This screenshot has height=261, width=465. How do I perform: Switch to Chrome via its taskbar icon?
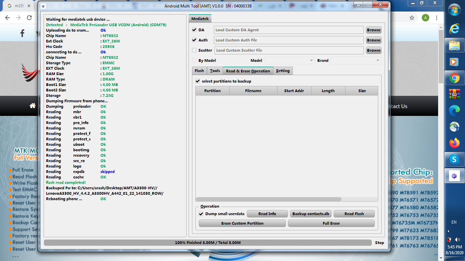(454, 79)
